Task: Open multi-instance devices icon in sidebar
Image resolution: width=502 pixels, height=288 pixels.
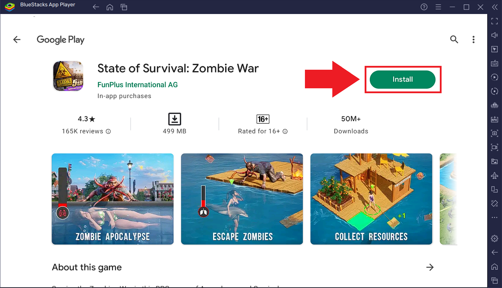Action: point(495,189)
